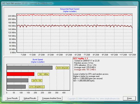This screenshot has height=104, width=140.
Task: Click the 37.2GB axis label
Action: pyautogui.click(x=51, y=55)
